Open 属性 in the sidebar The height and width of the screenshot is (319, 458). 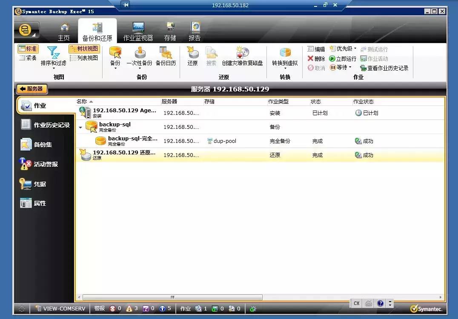coord(33,203)
